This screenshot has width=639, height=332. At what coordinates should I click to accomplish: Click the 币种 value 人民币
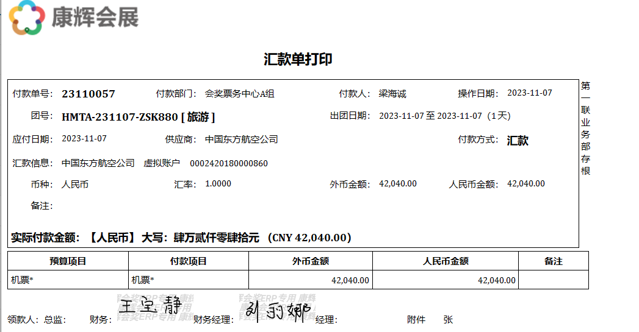75,184
